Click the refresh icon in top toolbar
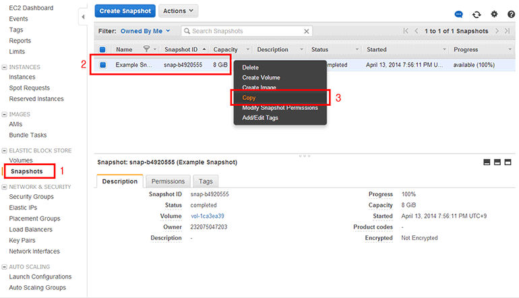Screen dimensions: 519x298 tap(477, 14)
